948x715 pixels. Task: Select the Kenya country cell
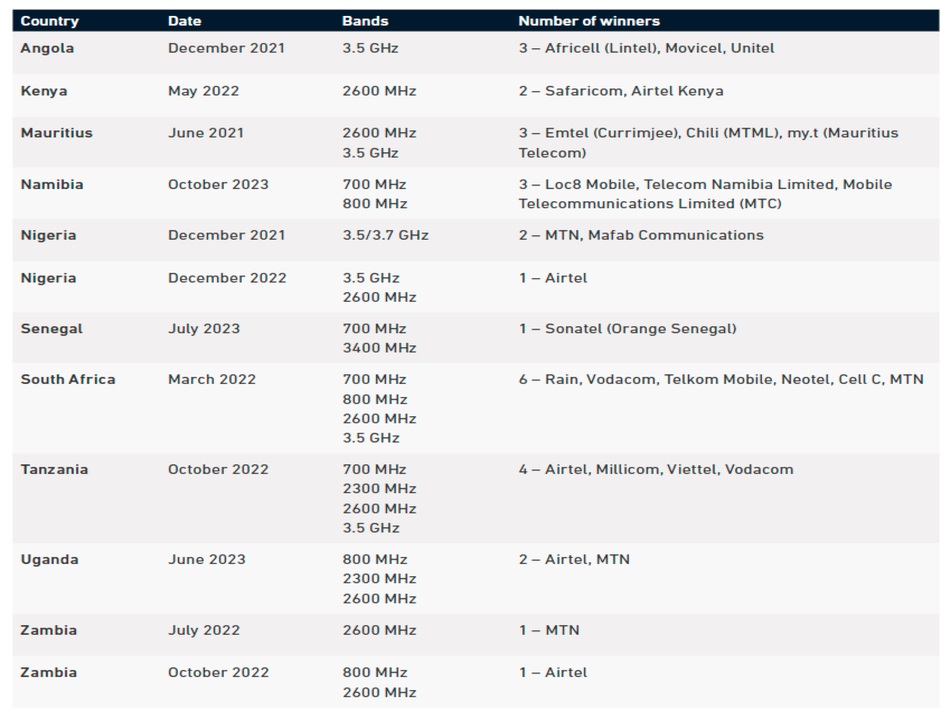click(44, 91)
